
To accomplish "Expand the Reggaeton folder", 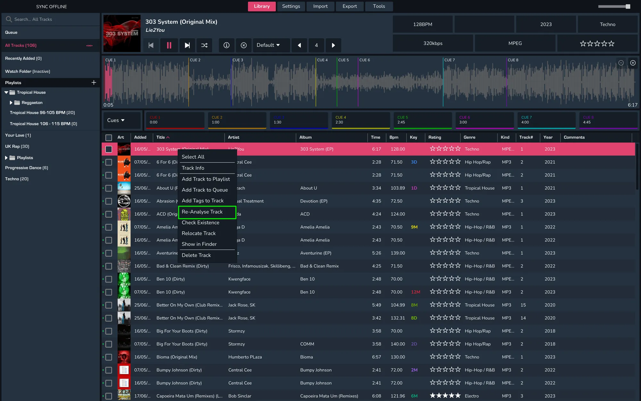I will click(x=11, y=103).
